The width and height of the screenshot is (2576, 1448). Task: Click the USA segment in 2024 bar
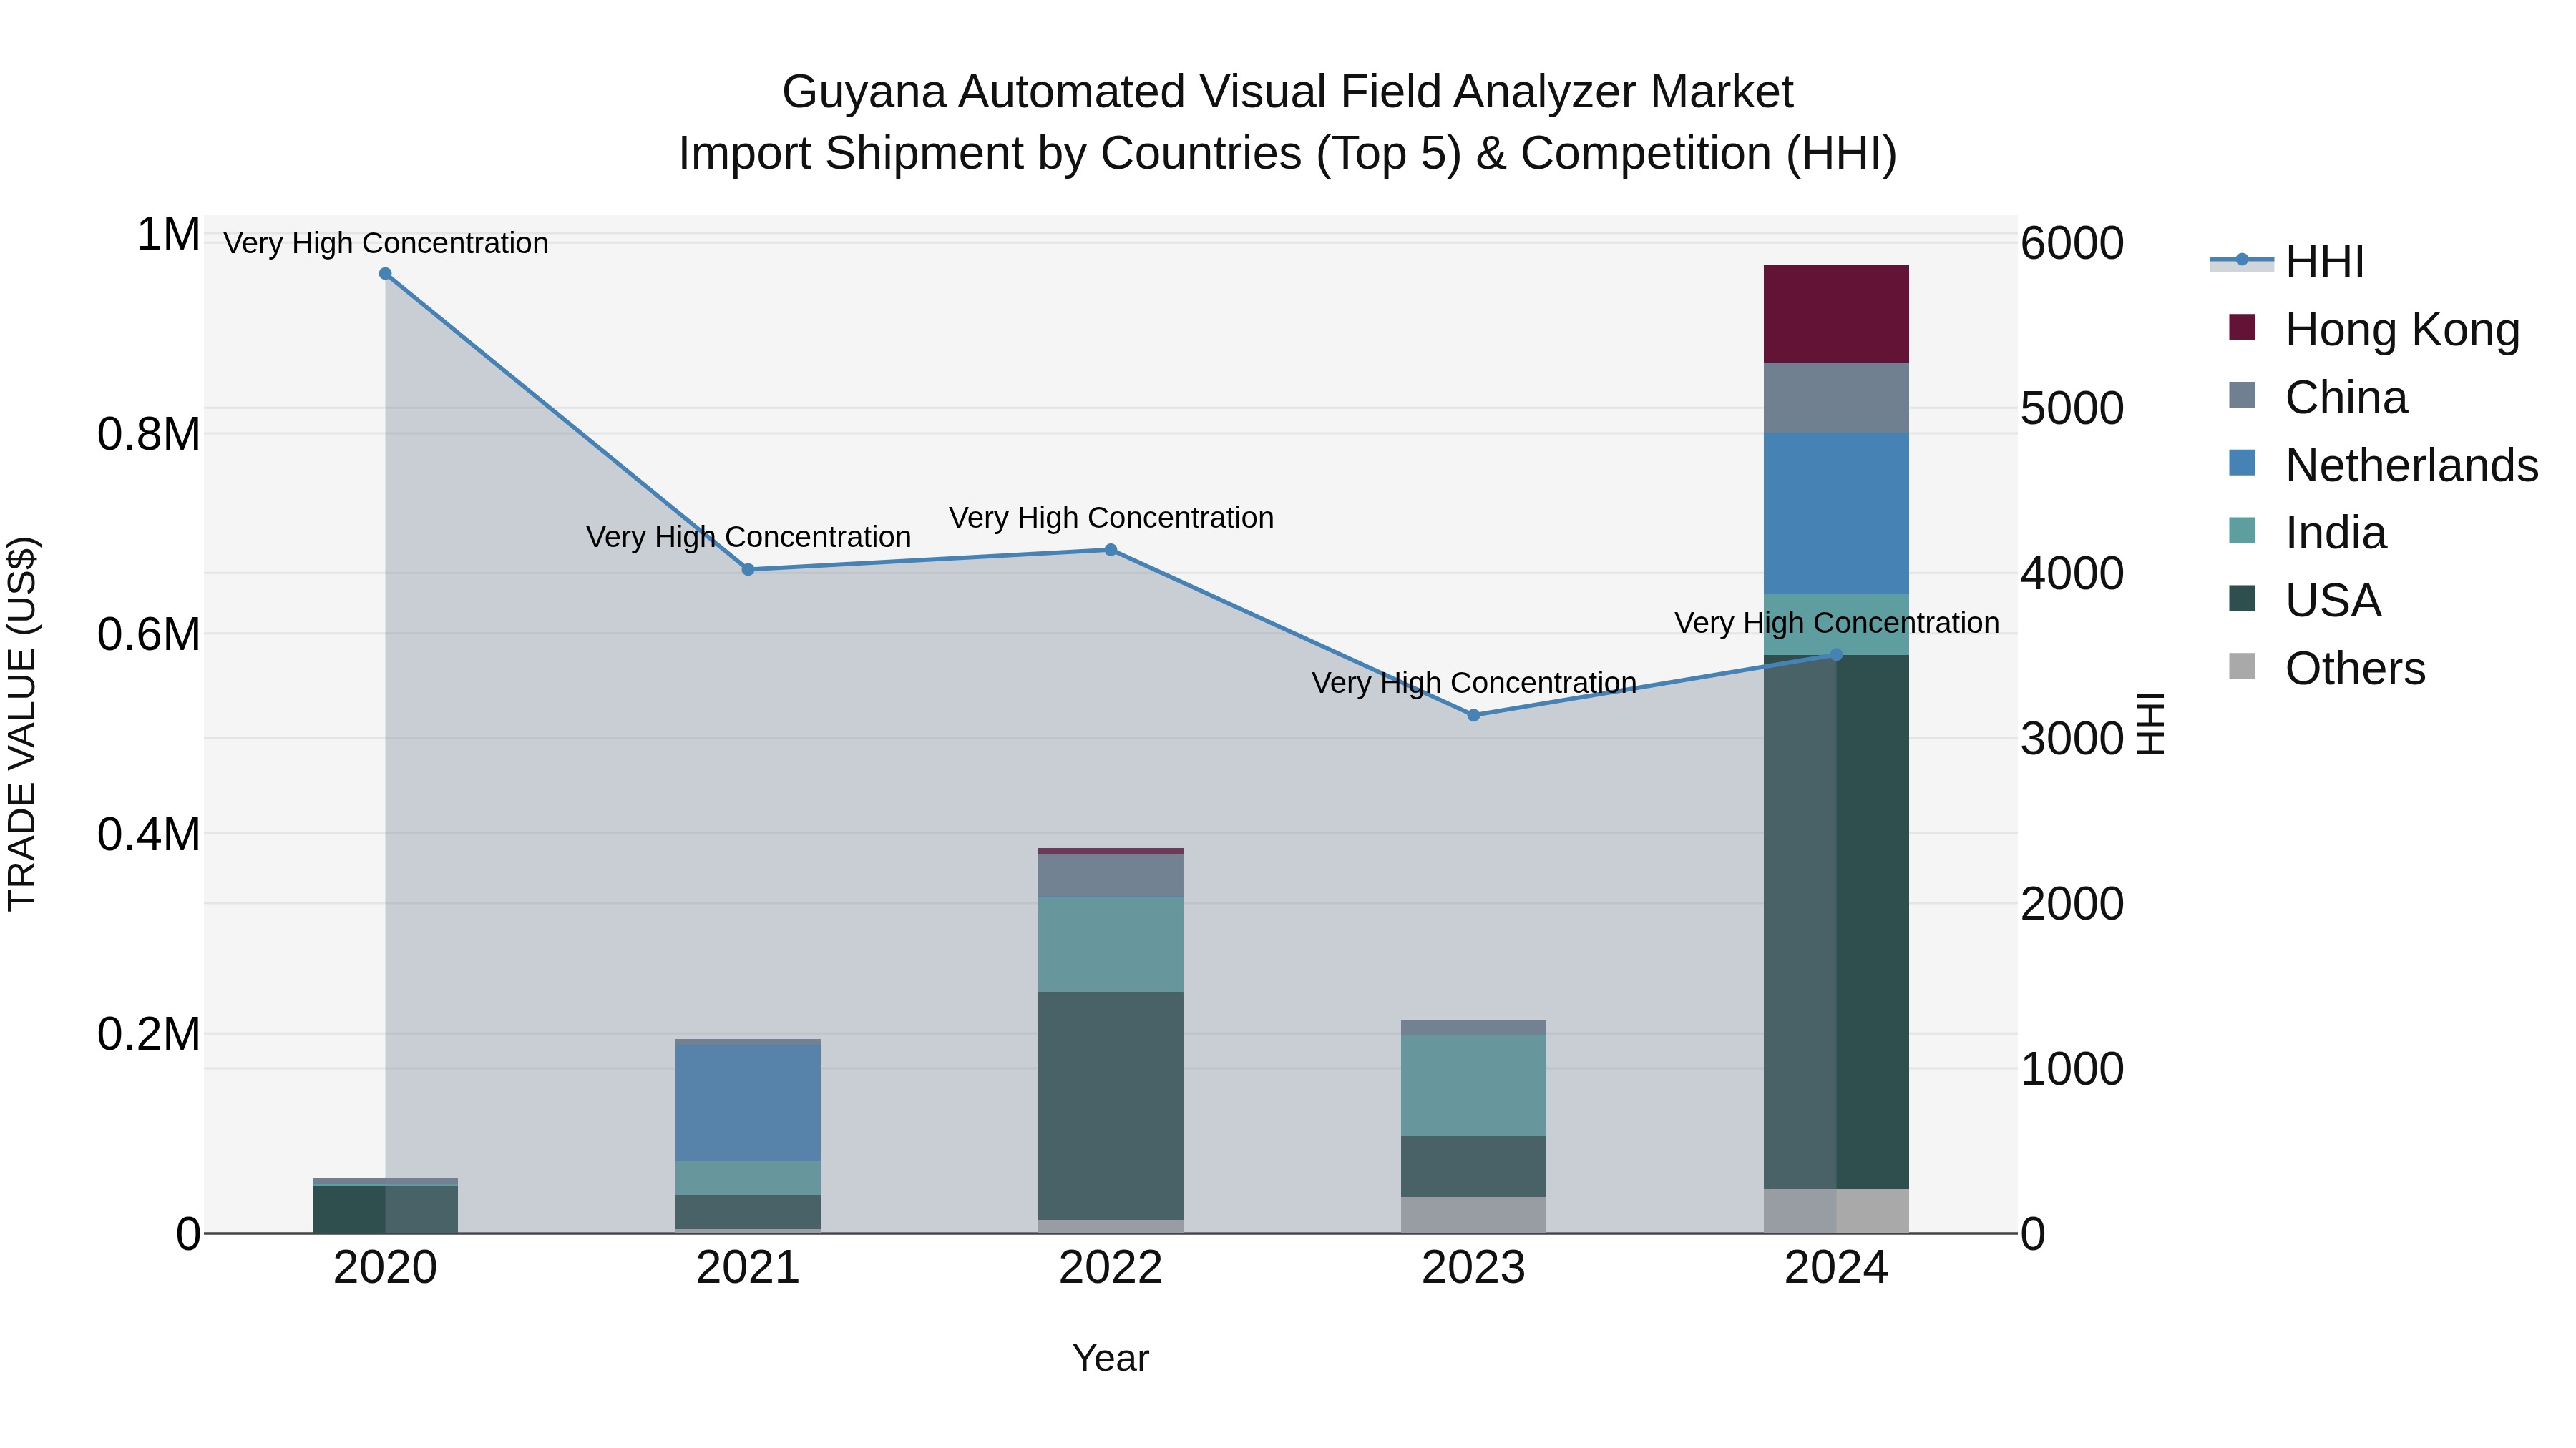point(1836,922)
